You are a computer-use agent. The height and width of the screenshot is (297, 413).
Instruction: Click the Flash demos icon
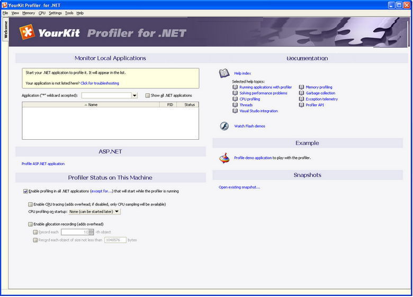tap(224, 126)
